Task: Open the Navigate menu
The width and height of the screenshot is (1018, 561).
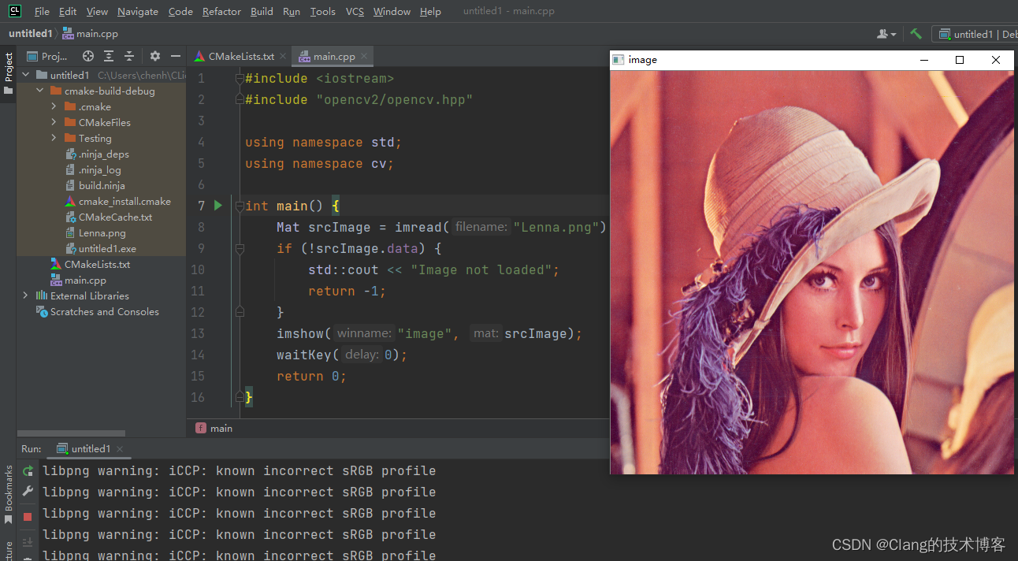Action: tap(138, 11)
